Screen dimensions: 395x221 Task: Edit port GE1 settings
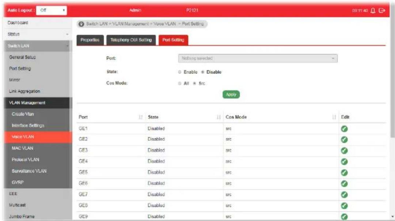344,129
